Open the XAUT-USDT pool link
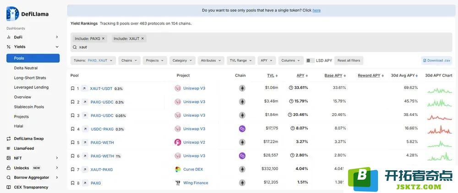 101,88
